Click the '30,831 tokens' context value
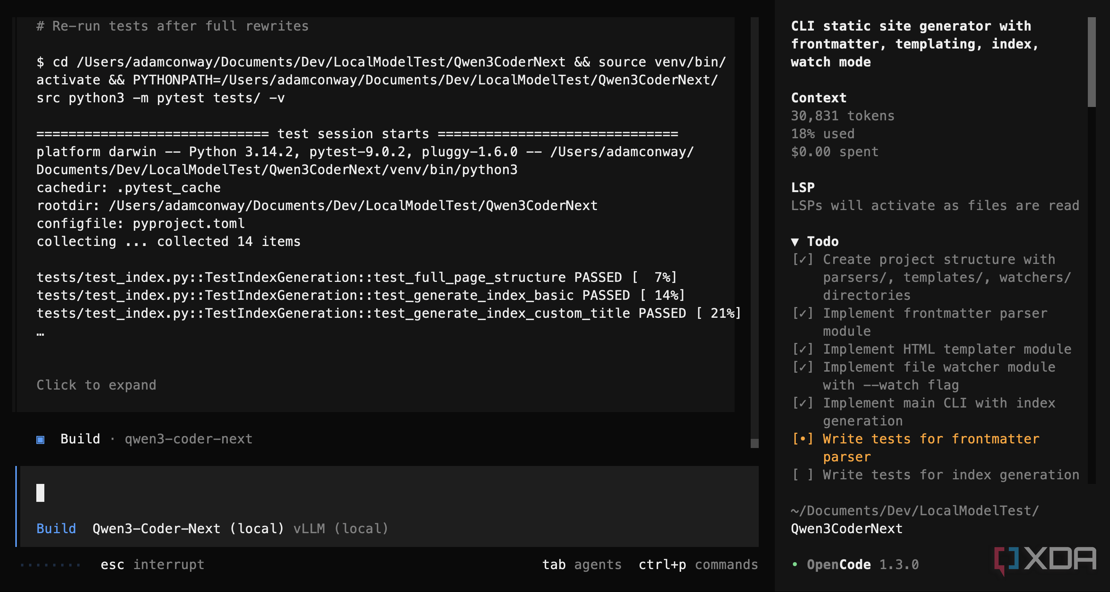Viewport: 1110px width, 592px height. click(842, 116)
